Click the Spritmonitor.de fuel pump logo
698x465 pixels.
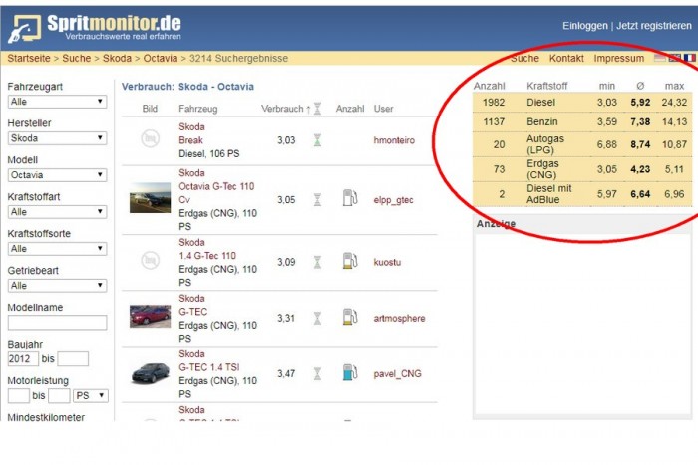(25, 28)
